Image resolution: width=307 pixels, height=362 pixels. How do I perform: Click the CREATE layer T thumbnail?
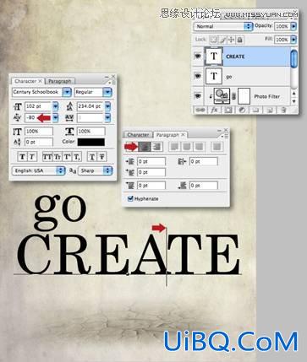tap(214, 57)
